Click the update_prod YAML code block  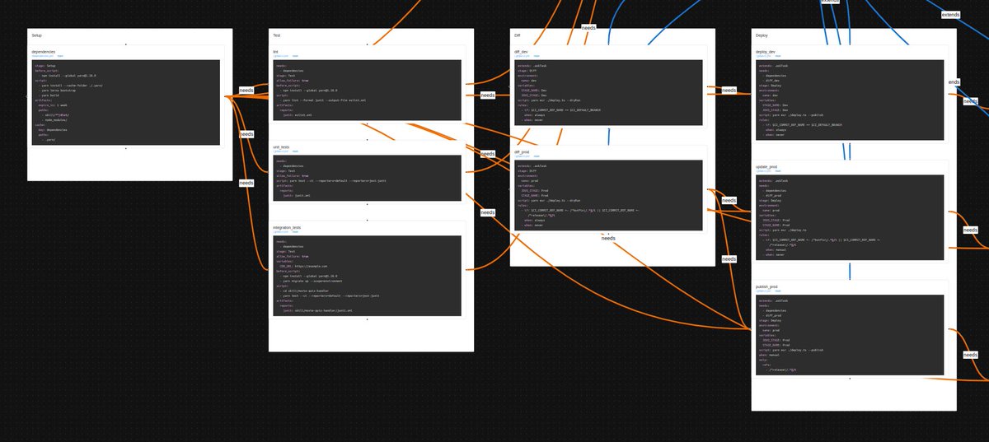click(850, 218)
